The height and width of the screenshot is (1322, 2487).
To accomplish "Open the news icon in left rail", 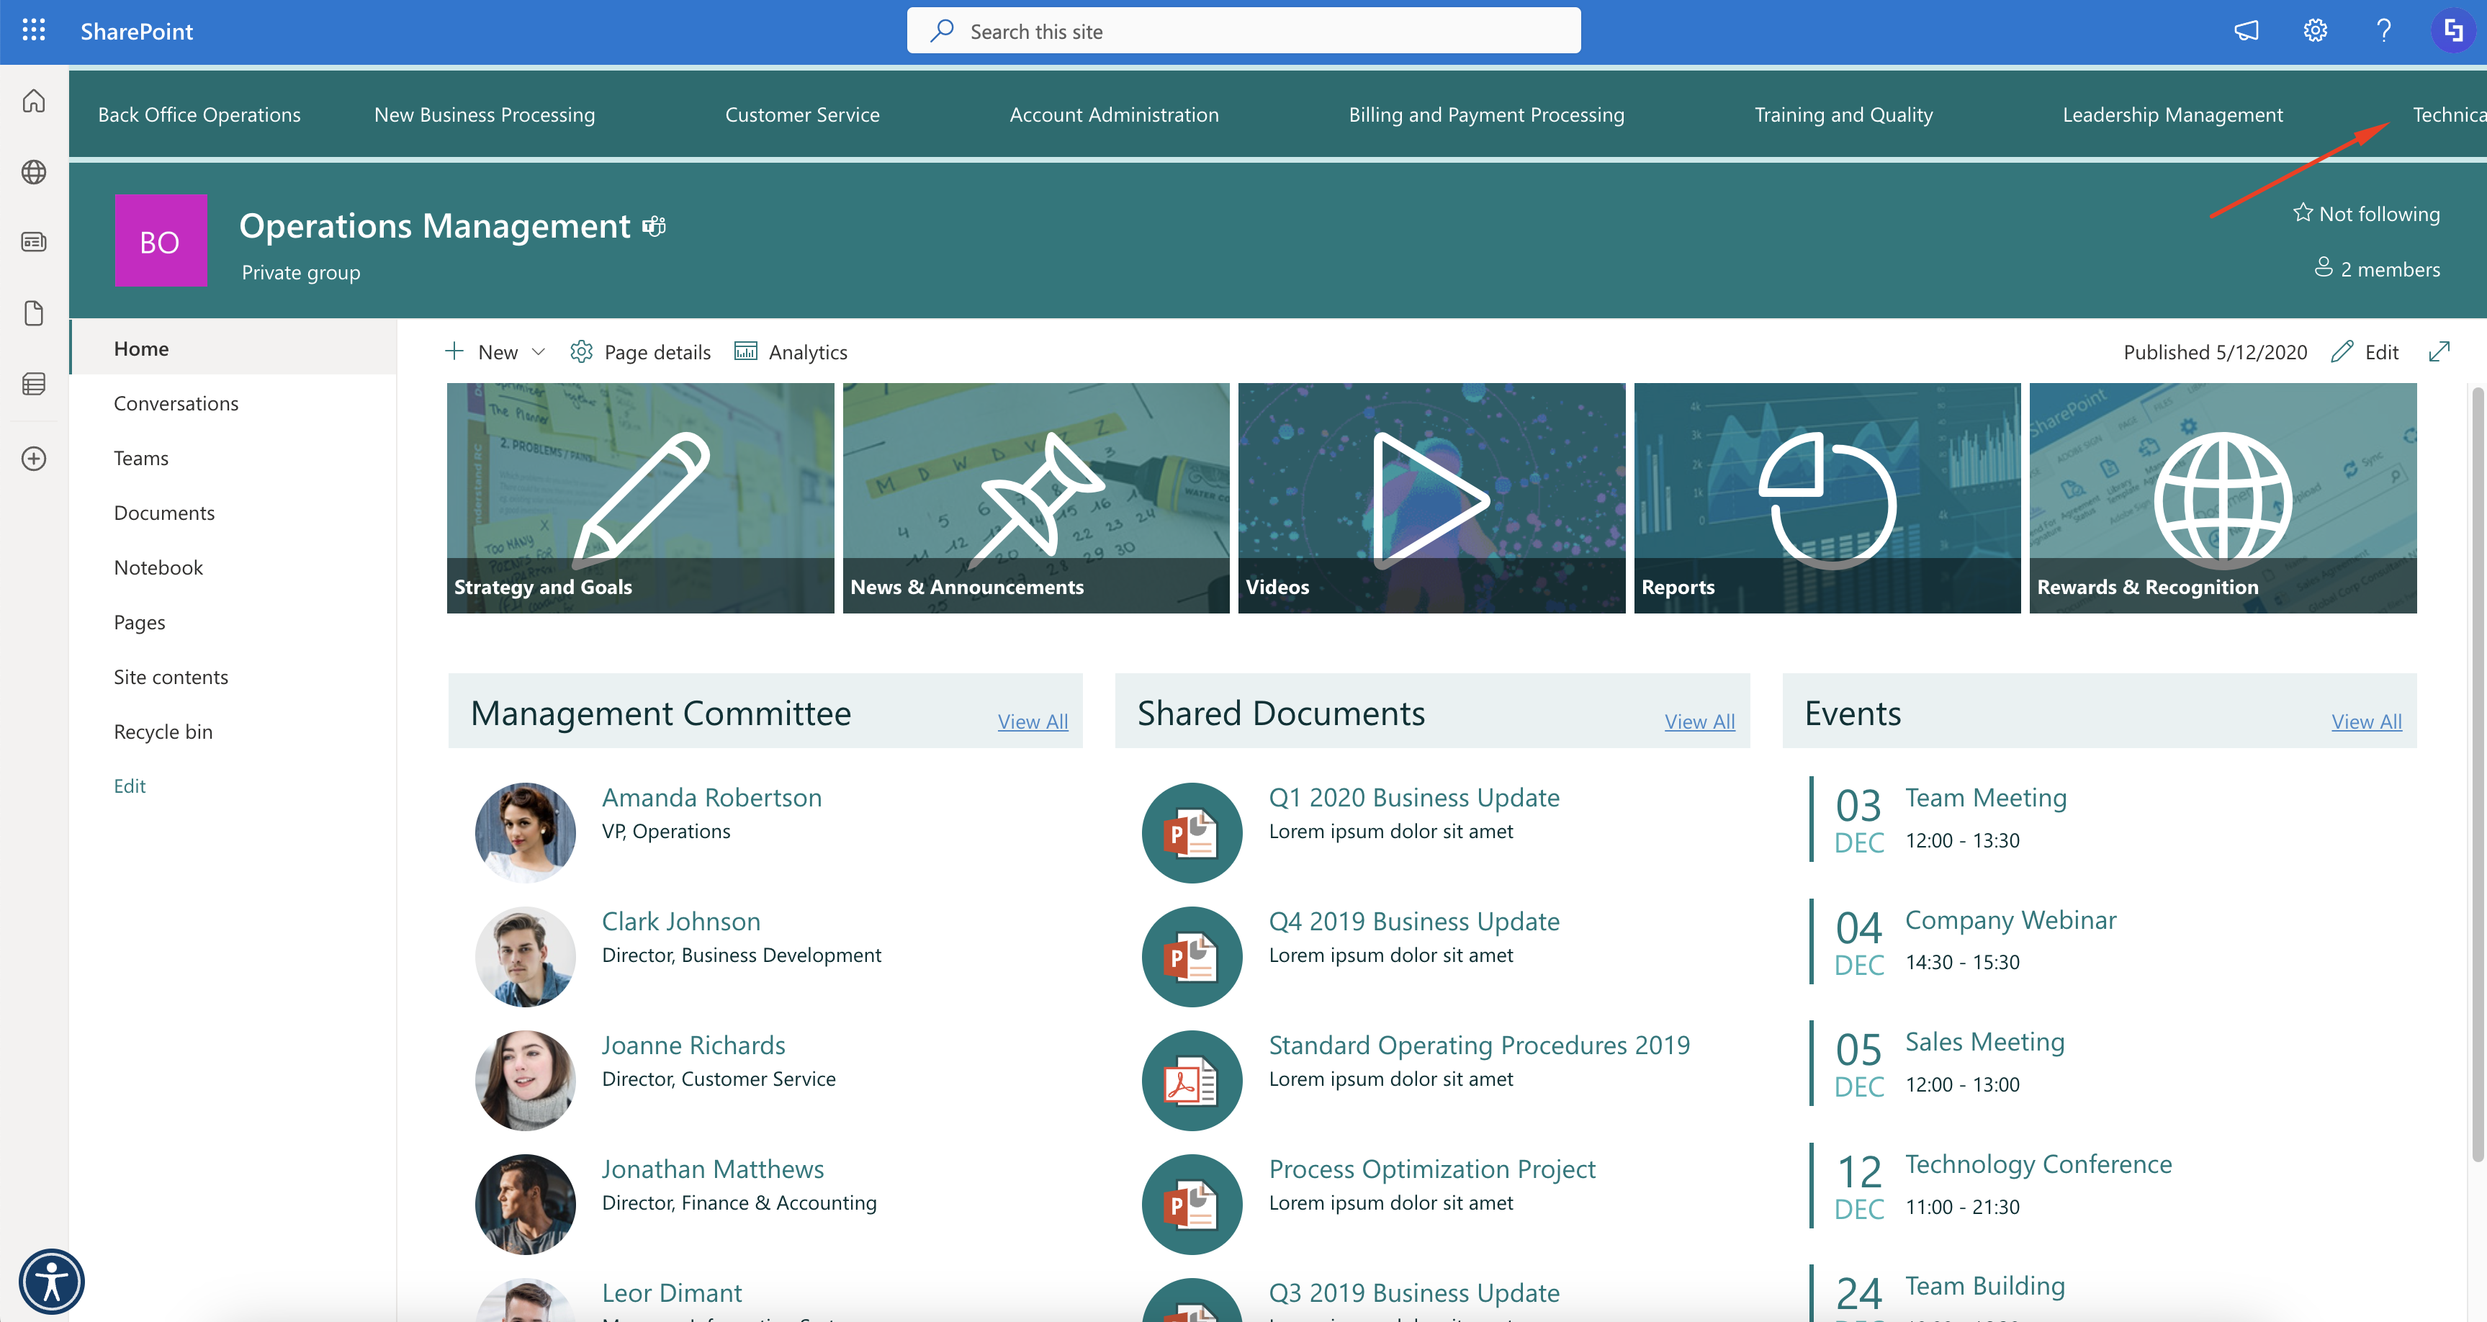I will [x=34, y=241].
